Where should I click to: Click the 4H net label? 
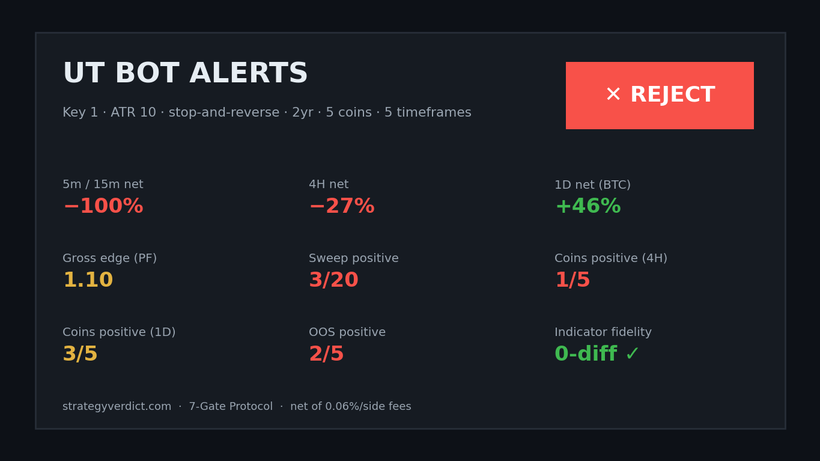(329, 185)
